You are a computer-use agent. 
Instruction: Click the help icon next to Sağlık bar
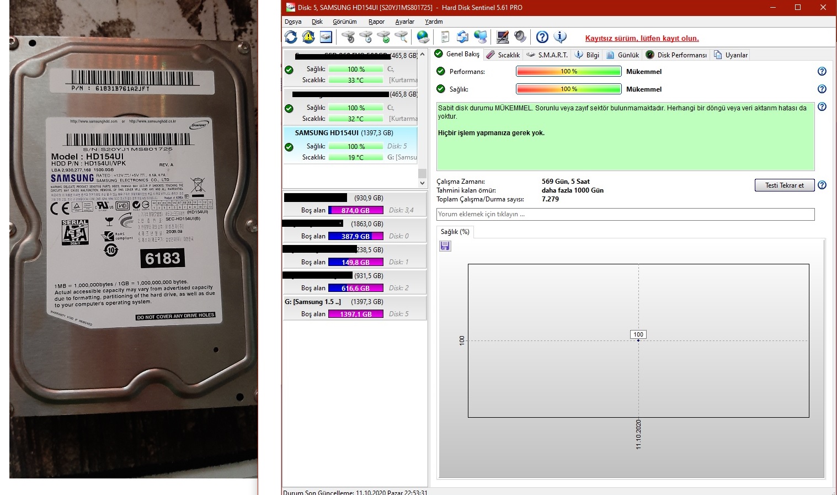coord(822,89)
